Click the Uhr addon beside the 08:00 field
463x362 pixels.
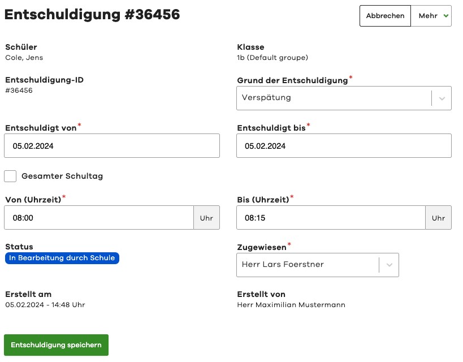pos(206,218)
